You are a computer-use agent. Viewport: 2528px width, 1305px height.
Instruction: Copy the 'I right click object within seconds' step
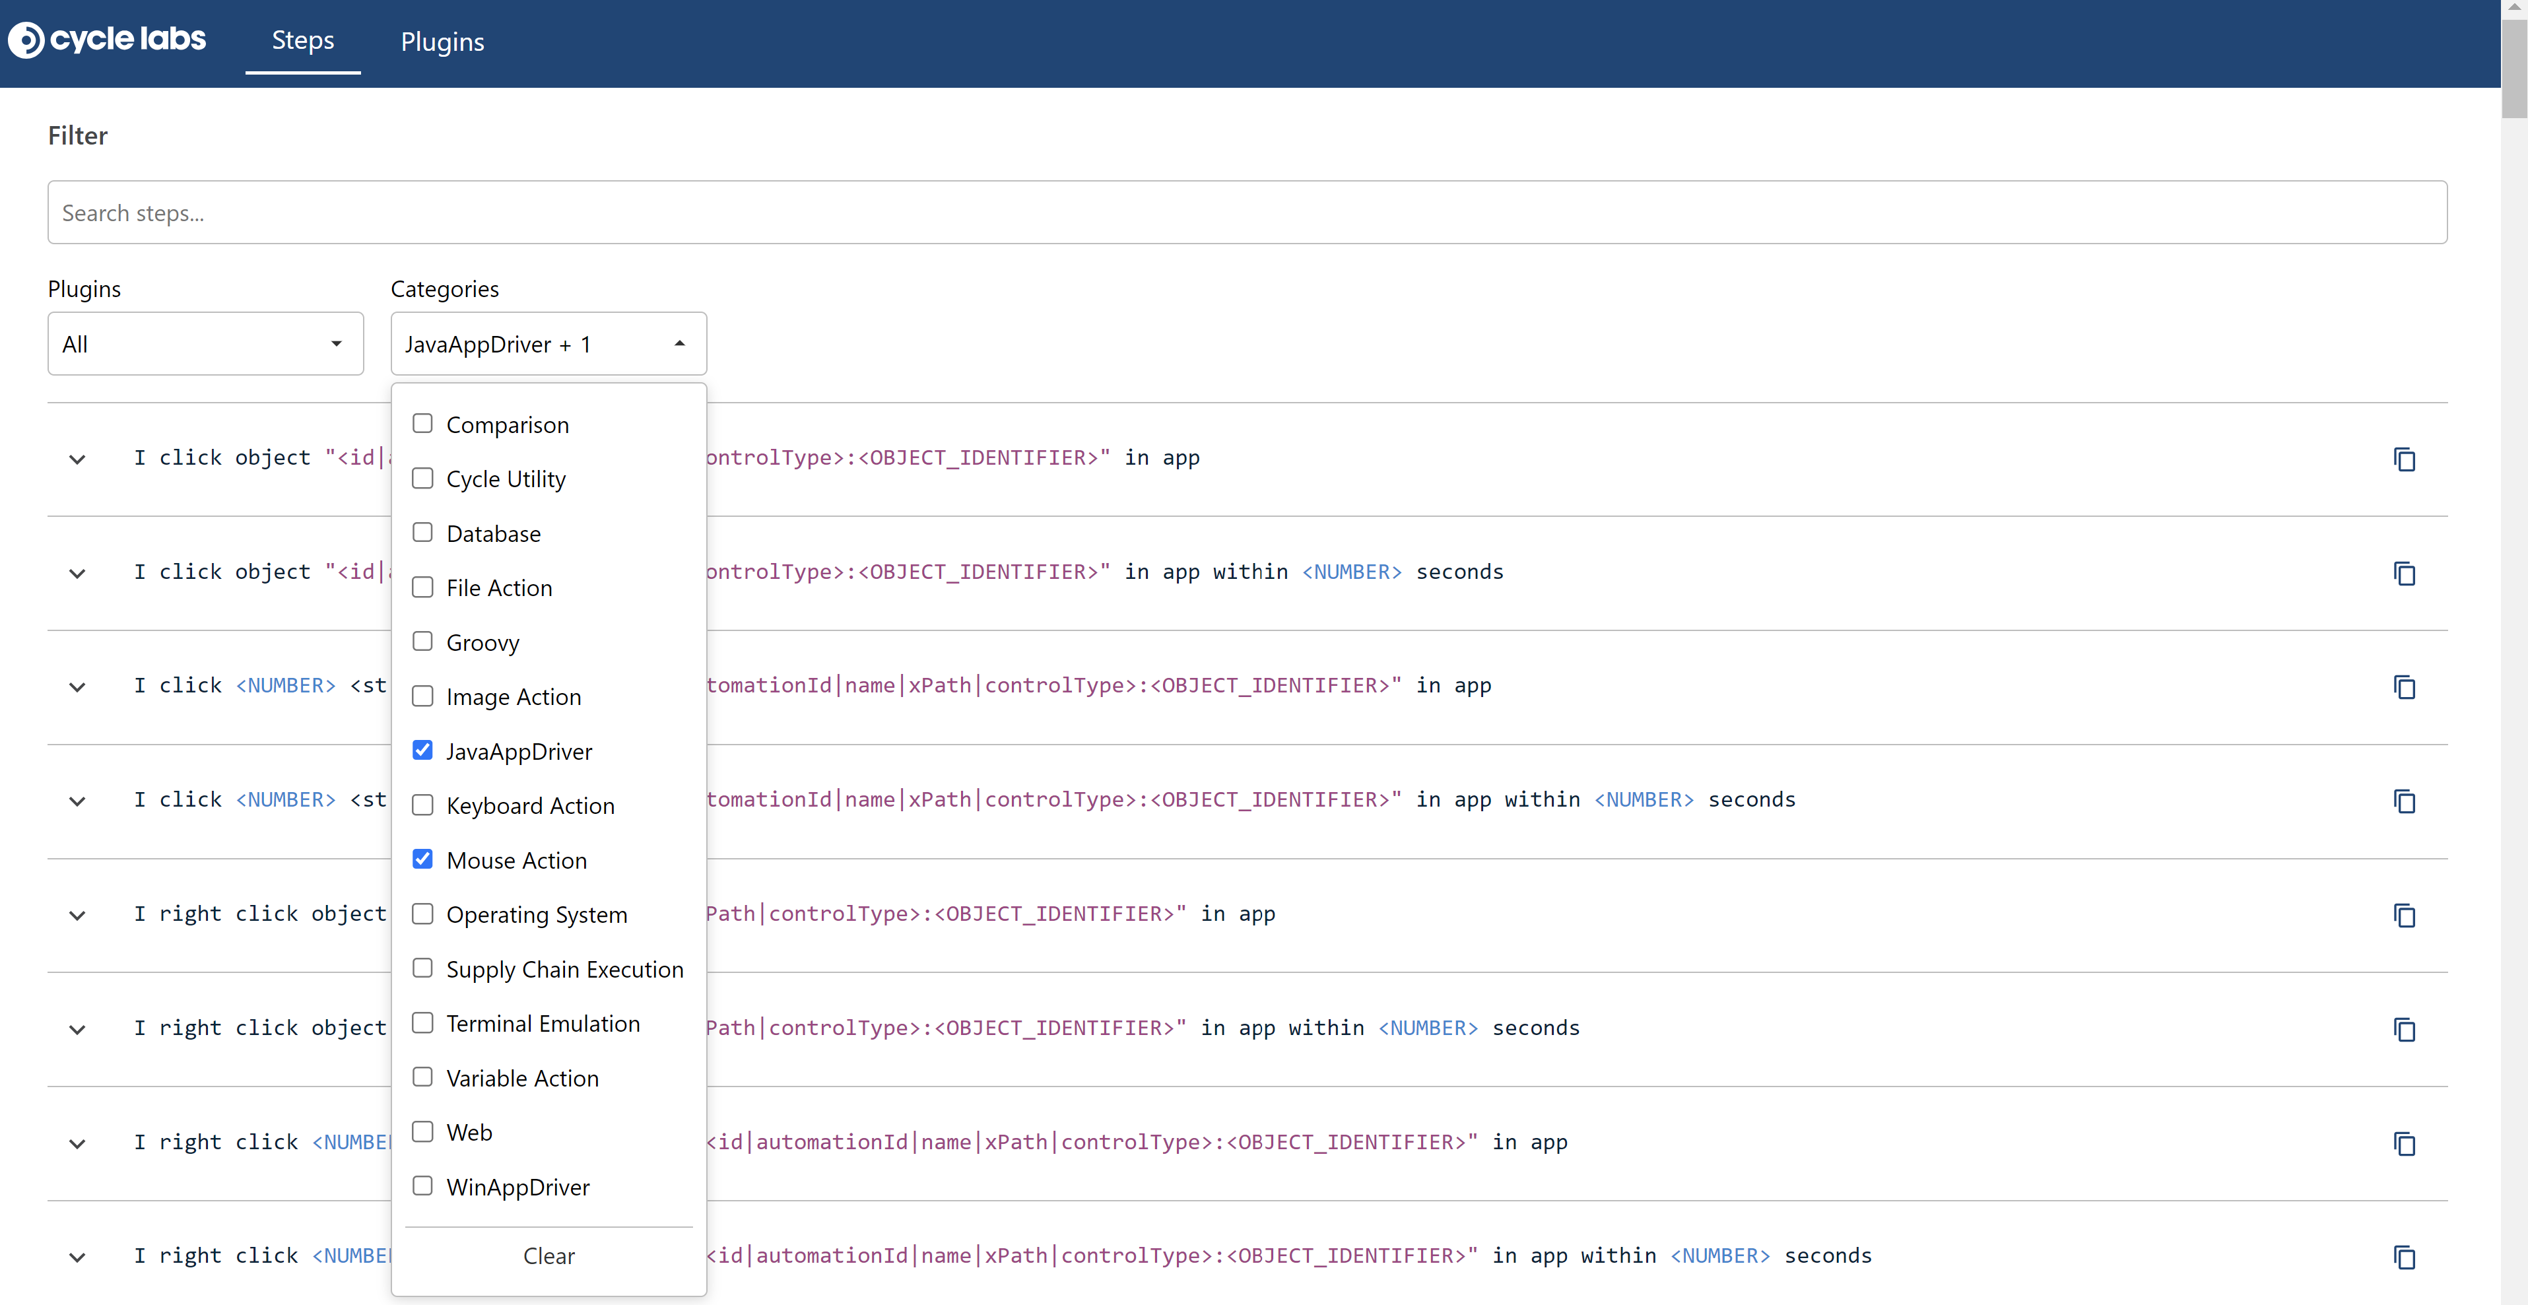(2403, 1028)
